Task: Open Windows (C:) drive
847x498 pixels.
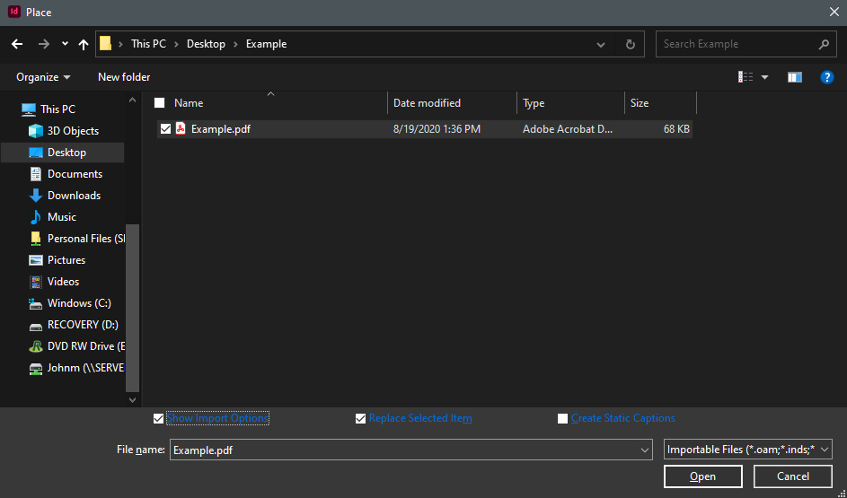Action: click(79, 303)
